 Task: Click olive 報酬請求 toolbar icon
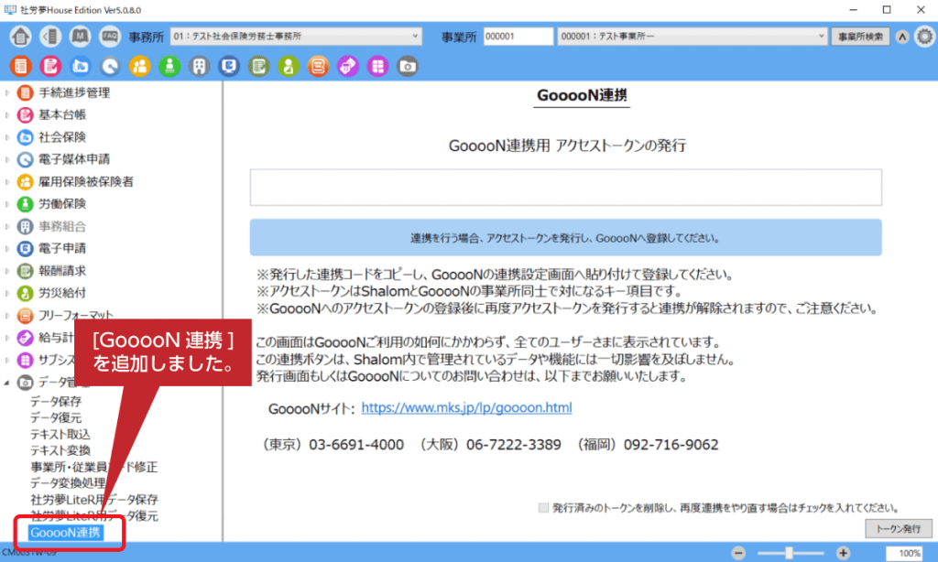[x=258, y=67]
